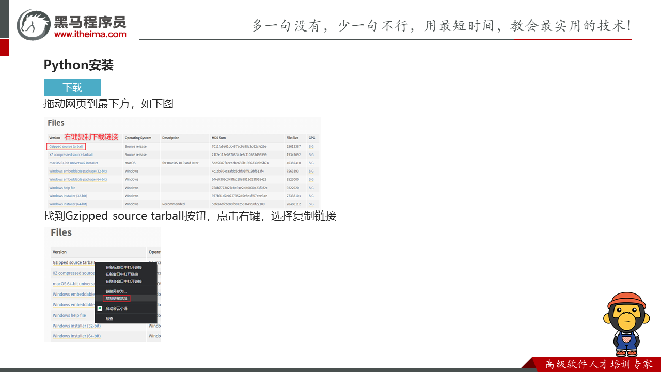661x372 pixels.
Task: Click MD5 Sum column header
Action: coord(218,138)
